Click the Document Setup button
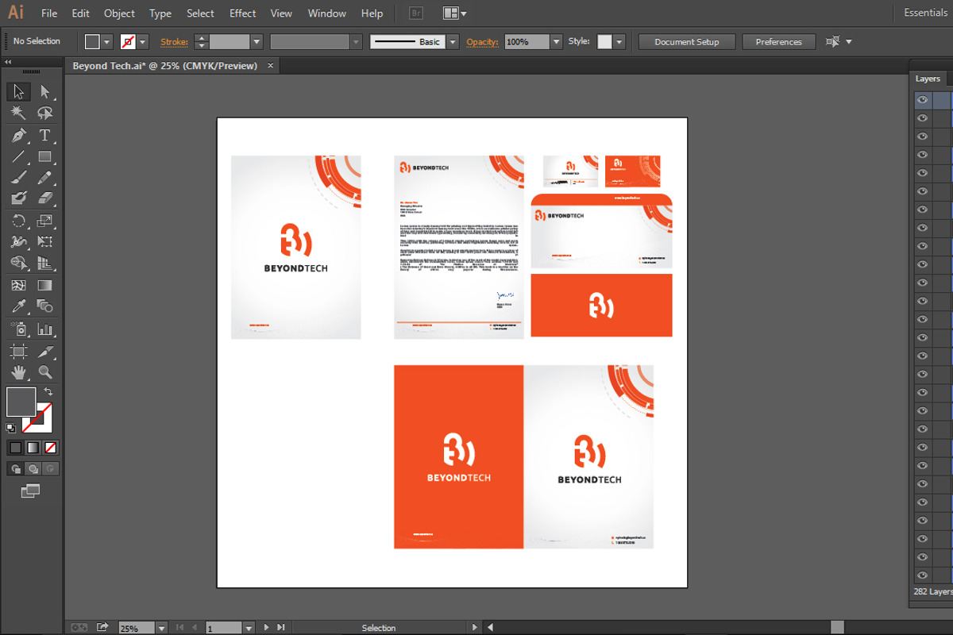The width and height of the screenshot is (953, 635). click(687, 42)
